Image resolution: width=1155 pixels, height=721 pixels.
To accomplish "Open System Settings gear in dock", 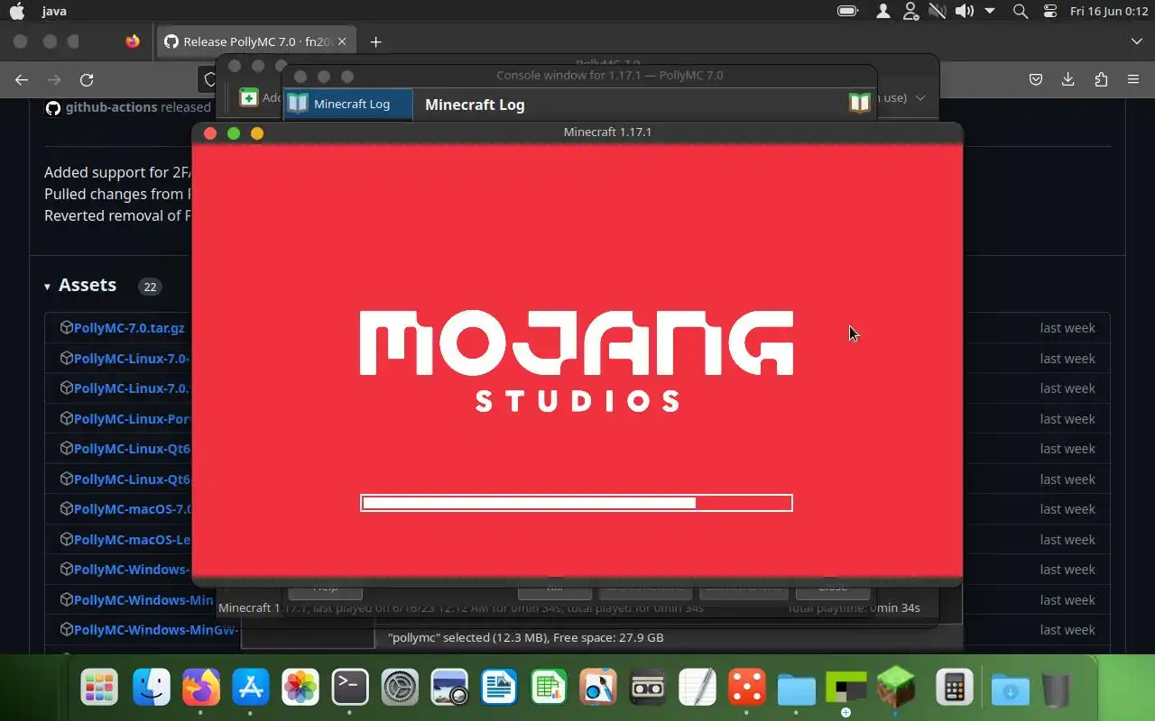I will [400, 689].
